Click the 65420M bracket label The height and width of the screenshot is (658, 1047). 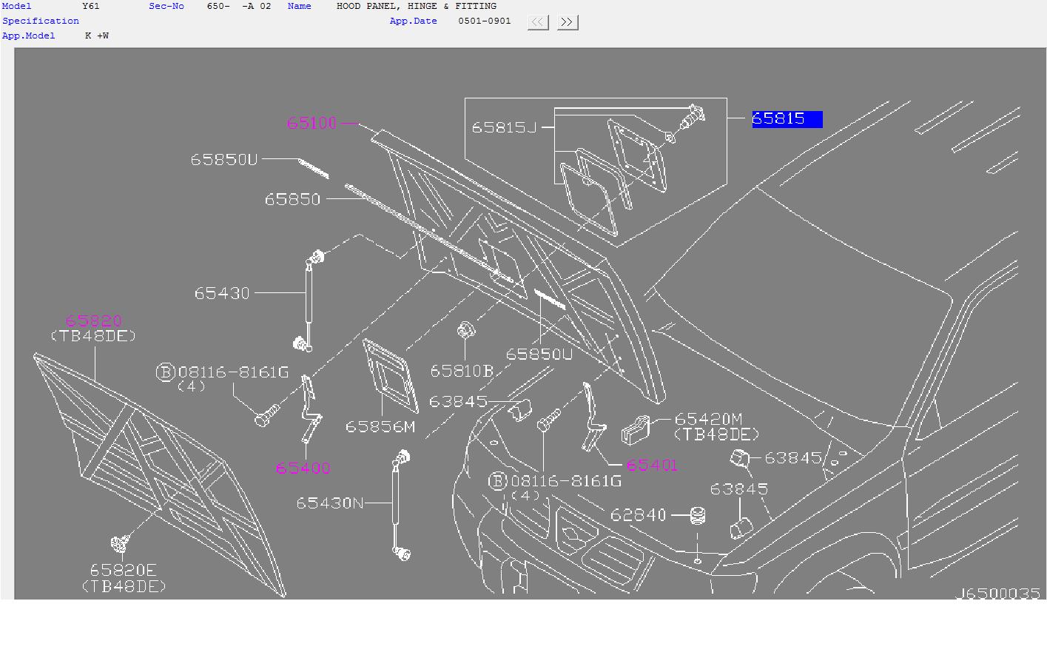click(x=708, y=419)
